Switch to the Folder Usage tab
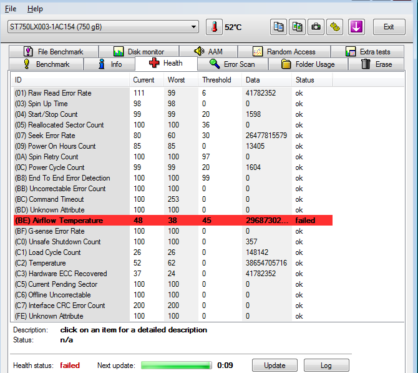 [308, 64]
